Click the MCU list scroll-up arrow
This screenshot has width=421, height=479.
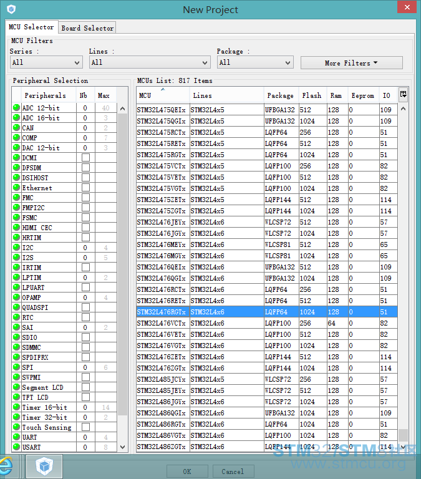[x=404, y=109]
